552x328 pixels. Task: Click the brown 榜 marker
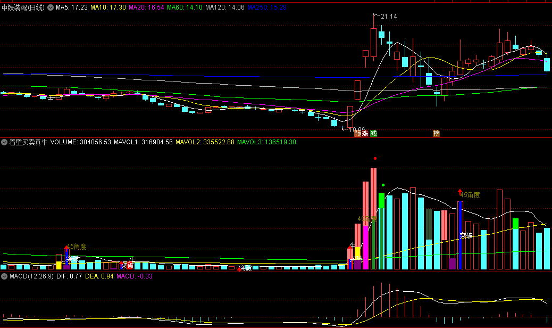click(x=436, y=133)
